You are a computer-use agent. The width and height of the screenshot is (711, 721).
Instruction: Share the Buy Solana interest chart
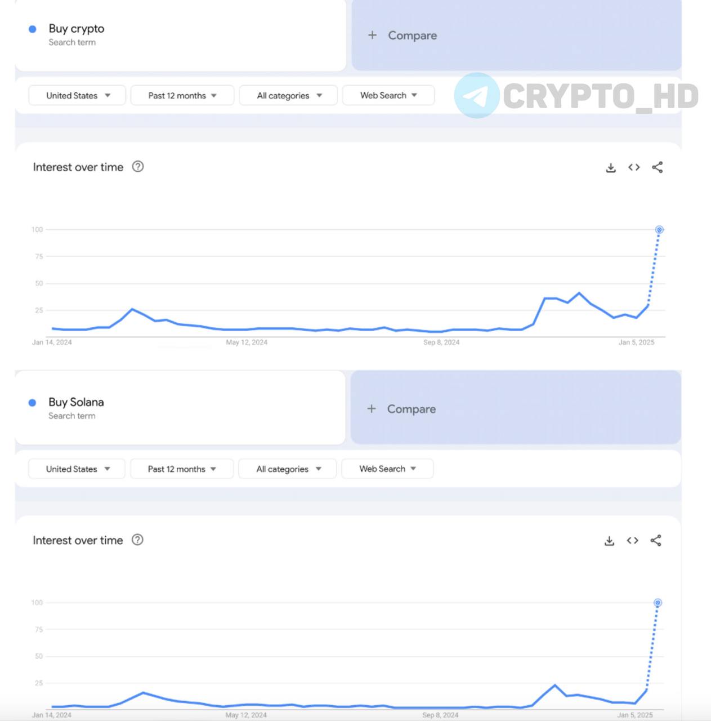tap(656, 541)
